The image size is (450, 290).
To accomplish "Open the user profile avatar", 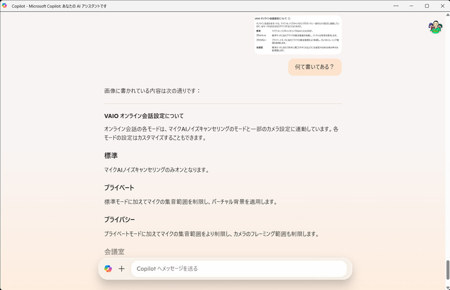I will click(435, 27).
